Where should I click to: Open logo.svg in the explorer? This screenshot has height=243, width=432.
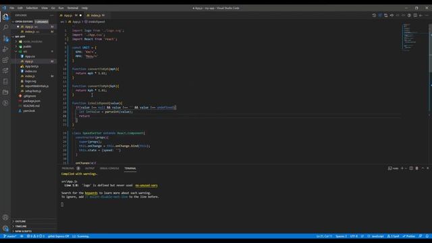tap(30, 81)
